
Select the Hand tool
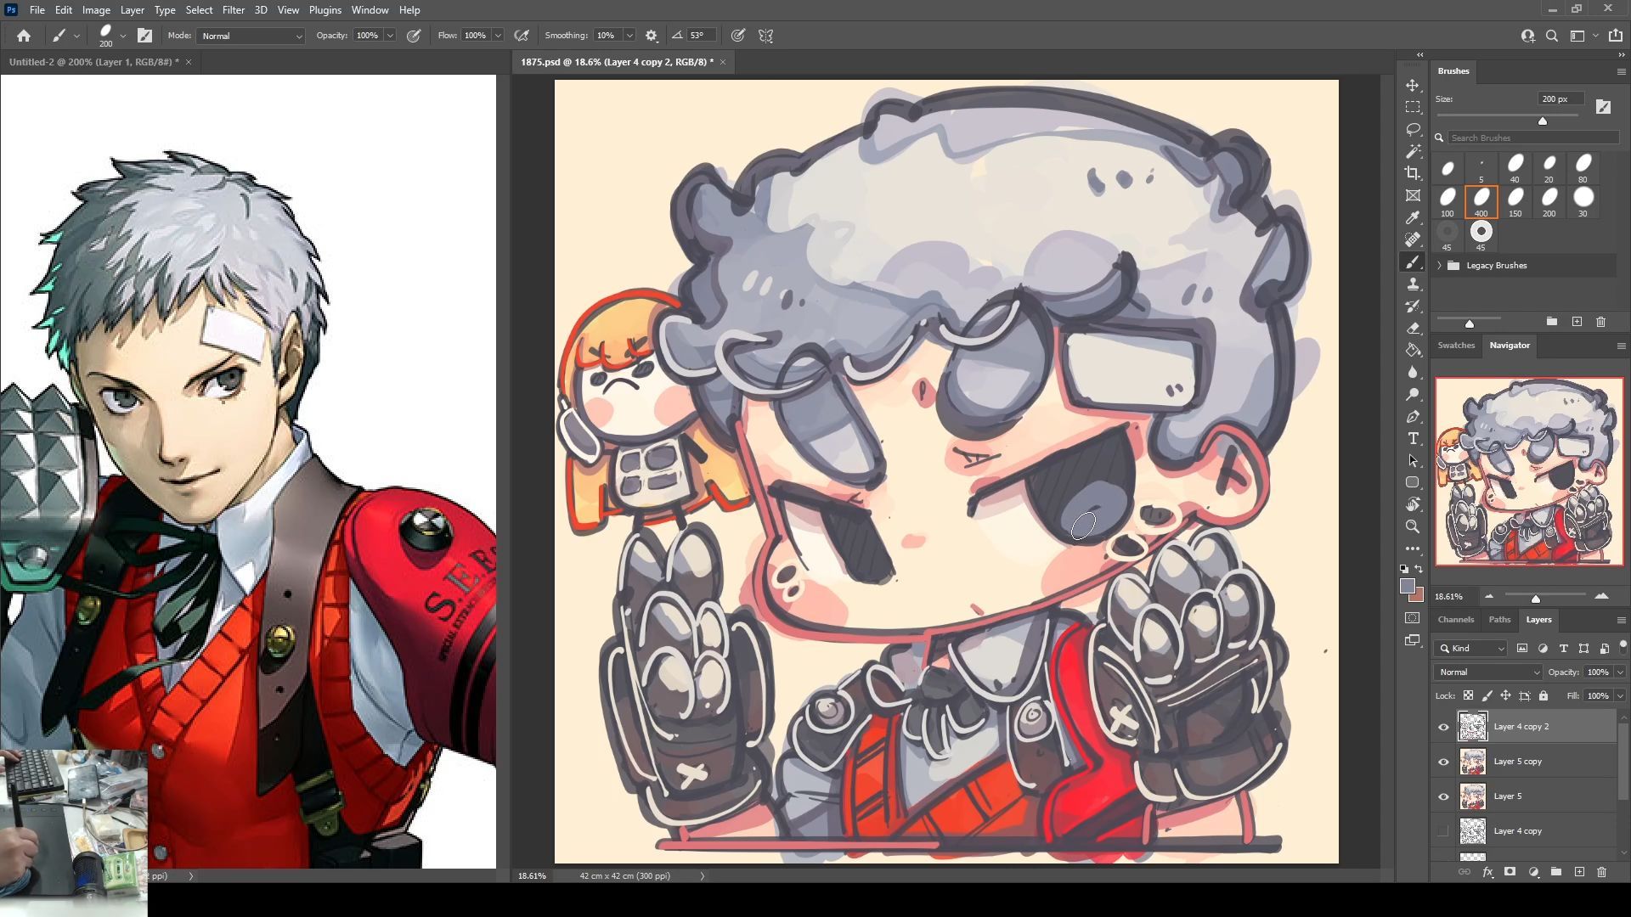1413,504
